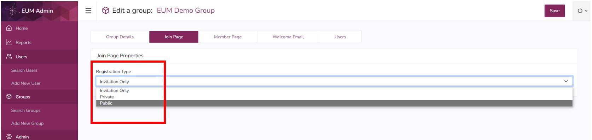The height and width of the screenshot is (140, 592).
Task: Click the Admin gear icon
Action: pyautogui.click(x=9, y=136)
